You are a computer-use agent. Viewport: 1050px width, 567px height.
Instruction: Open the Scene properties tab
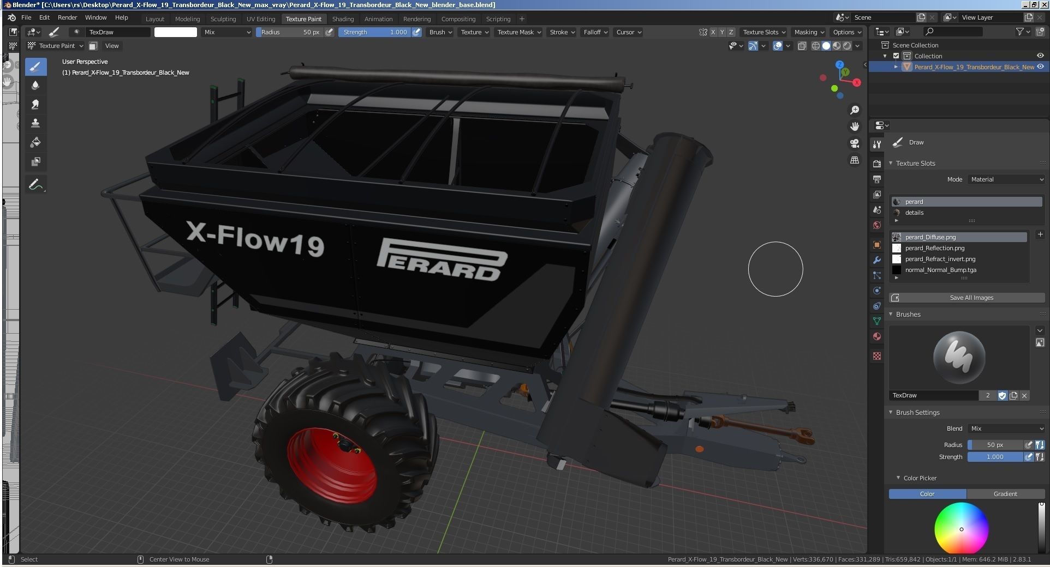(x=876, y=210)
